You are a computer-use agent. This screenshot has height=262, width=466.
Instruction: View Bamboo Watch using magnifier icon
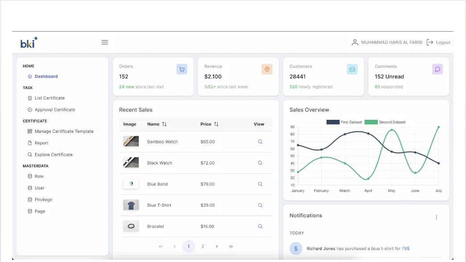click(x=260, y=142)
